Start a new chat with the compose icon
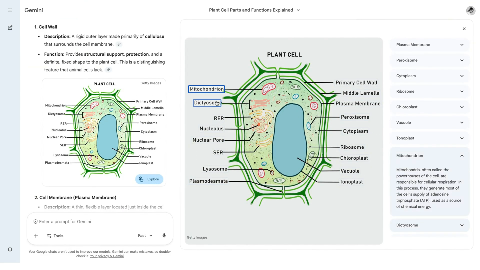 point(10,28)
